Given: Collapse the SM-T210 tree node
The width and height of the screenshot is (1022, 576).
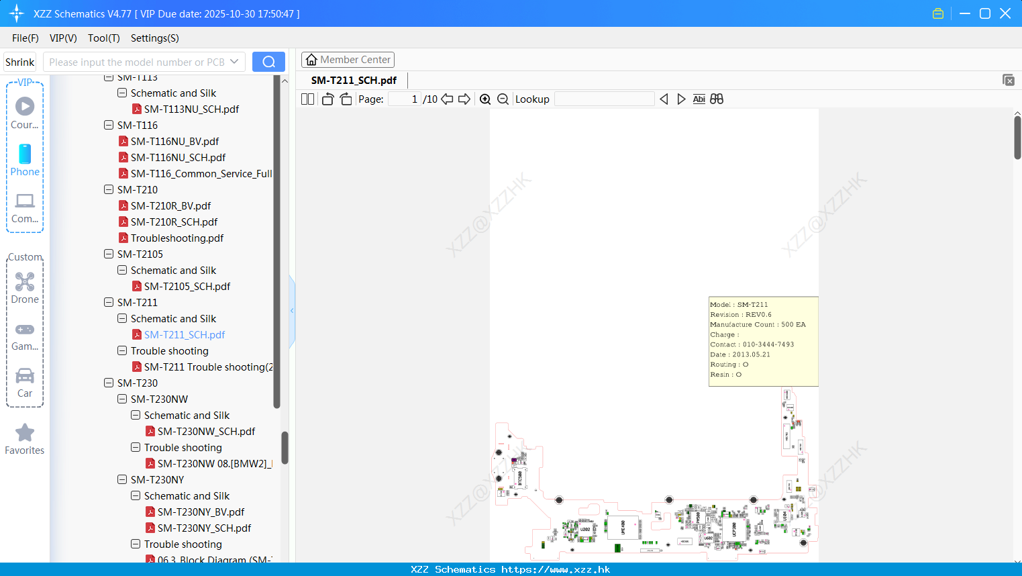Looking at the screenshot, I should pos(109,189).
